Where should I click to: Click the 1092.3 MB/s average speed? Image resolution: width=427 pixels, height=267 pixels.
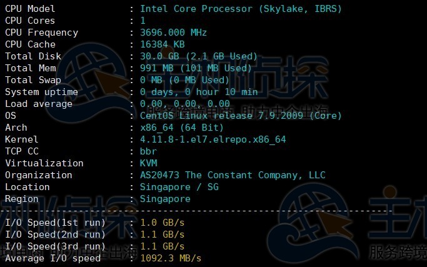171,258
